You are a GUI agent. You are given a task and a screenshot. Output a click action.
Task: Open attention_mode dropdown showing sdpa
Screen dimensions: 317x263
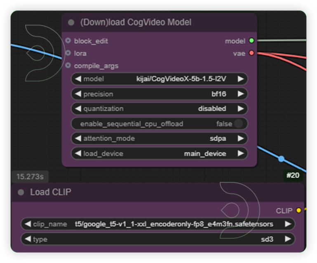(x=159, y=138)
